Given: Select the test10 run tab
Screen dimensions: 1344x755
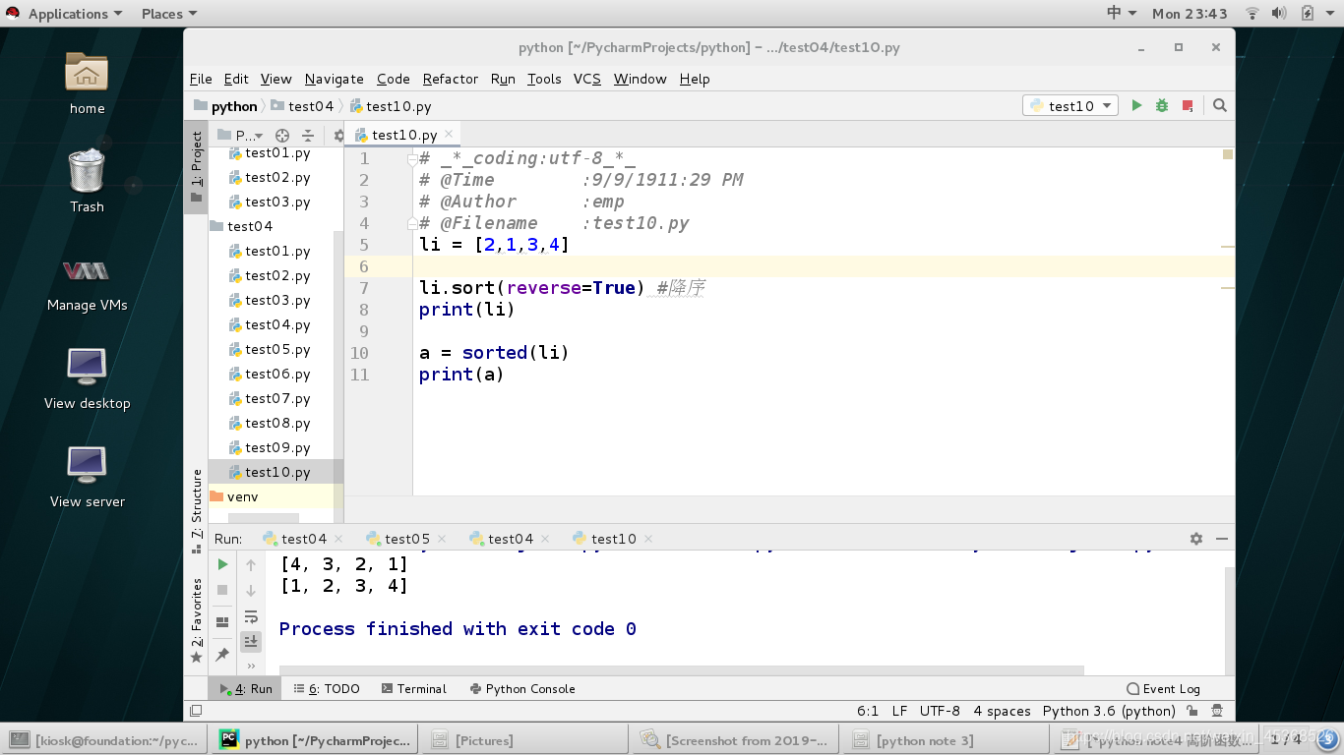Looking at the screenshot, I should (x=614, y=539).
